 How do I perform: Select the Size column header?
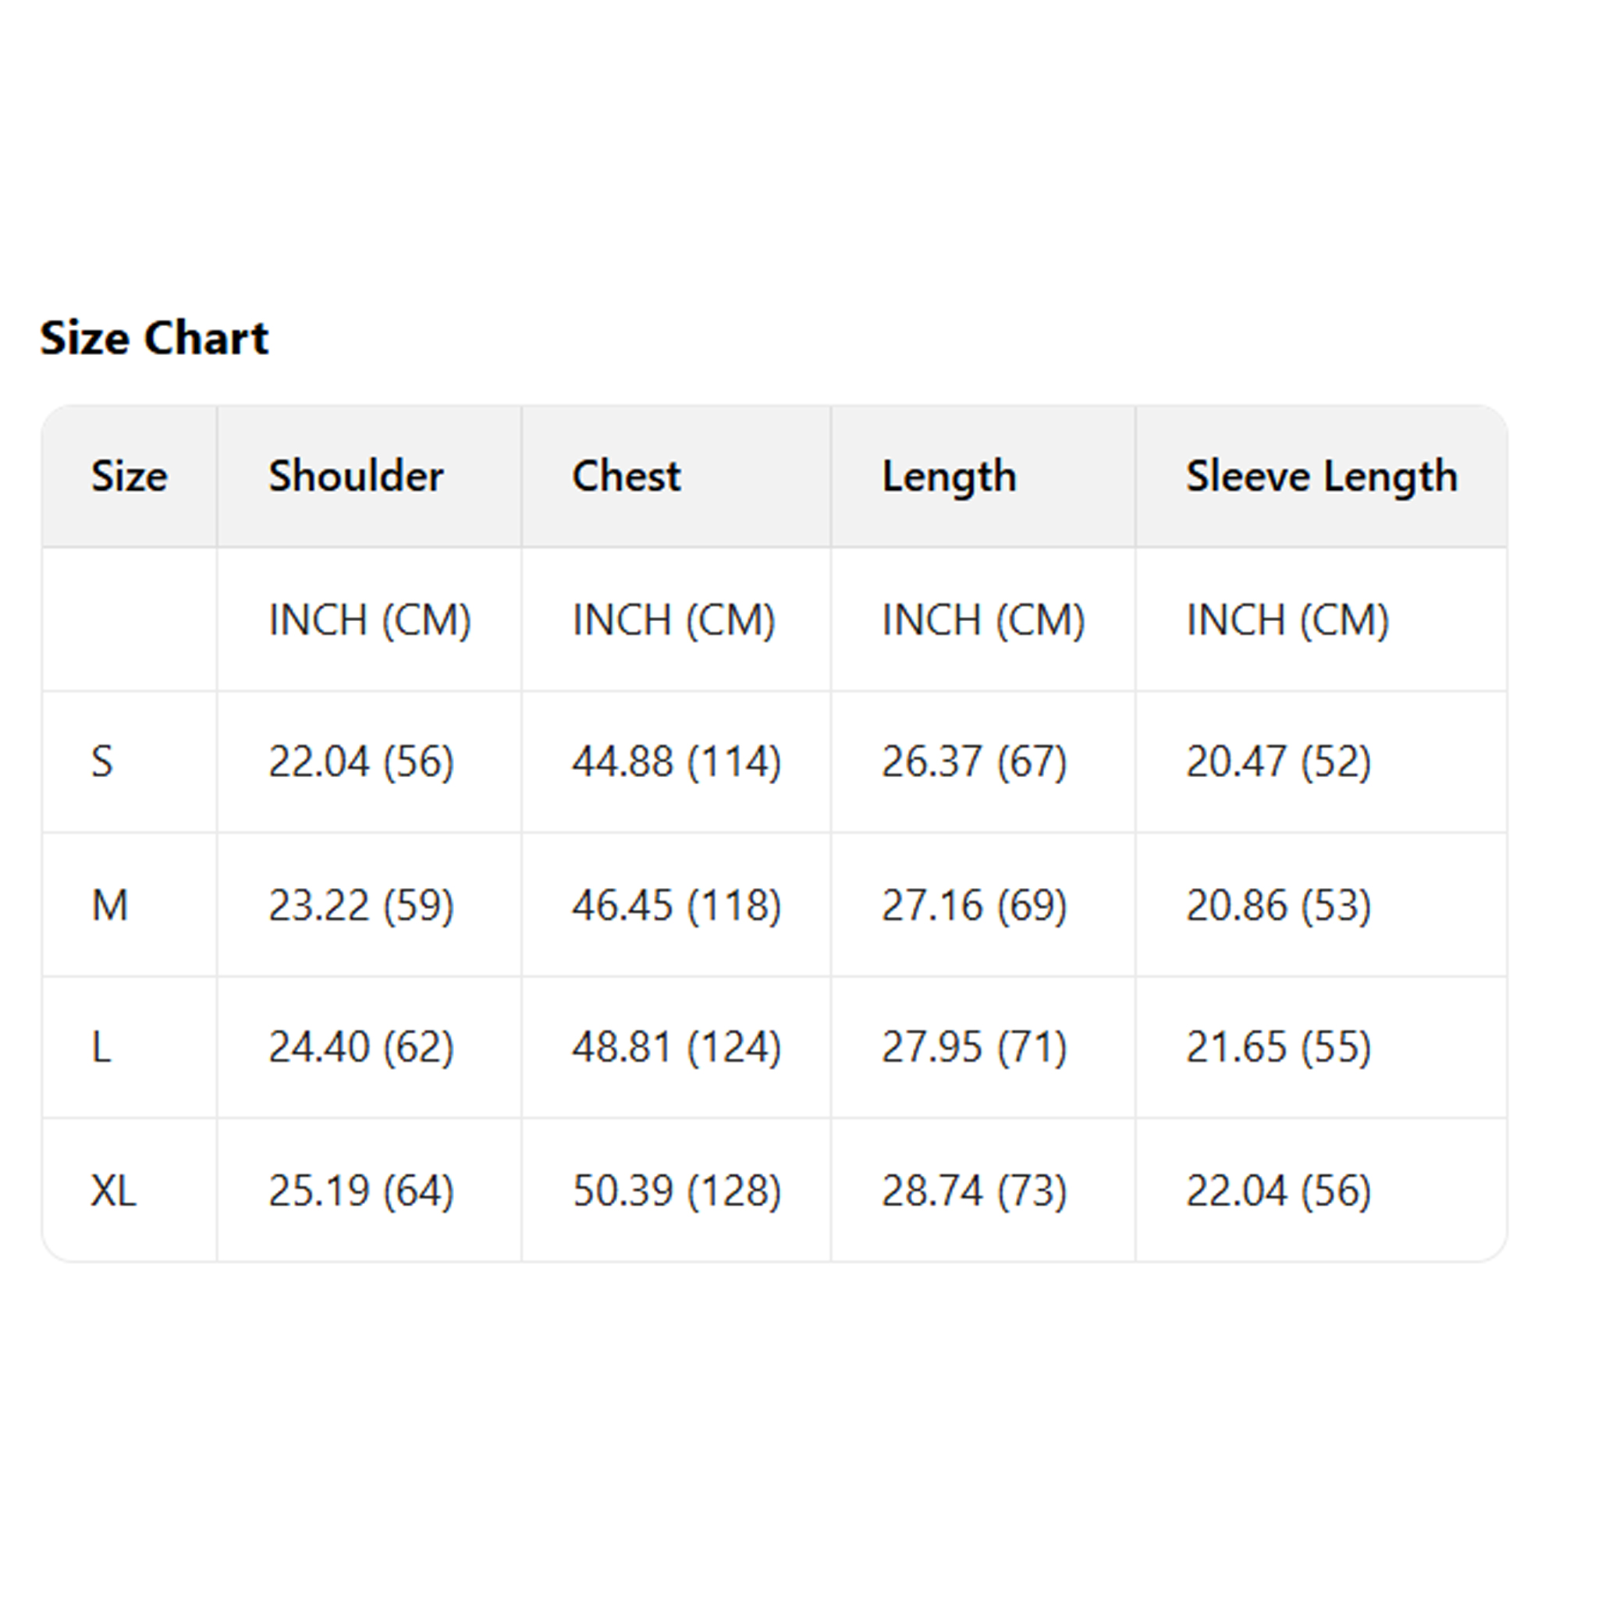[129, 477]
